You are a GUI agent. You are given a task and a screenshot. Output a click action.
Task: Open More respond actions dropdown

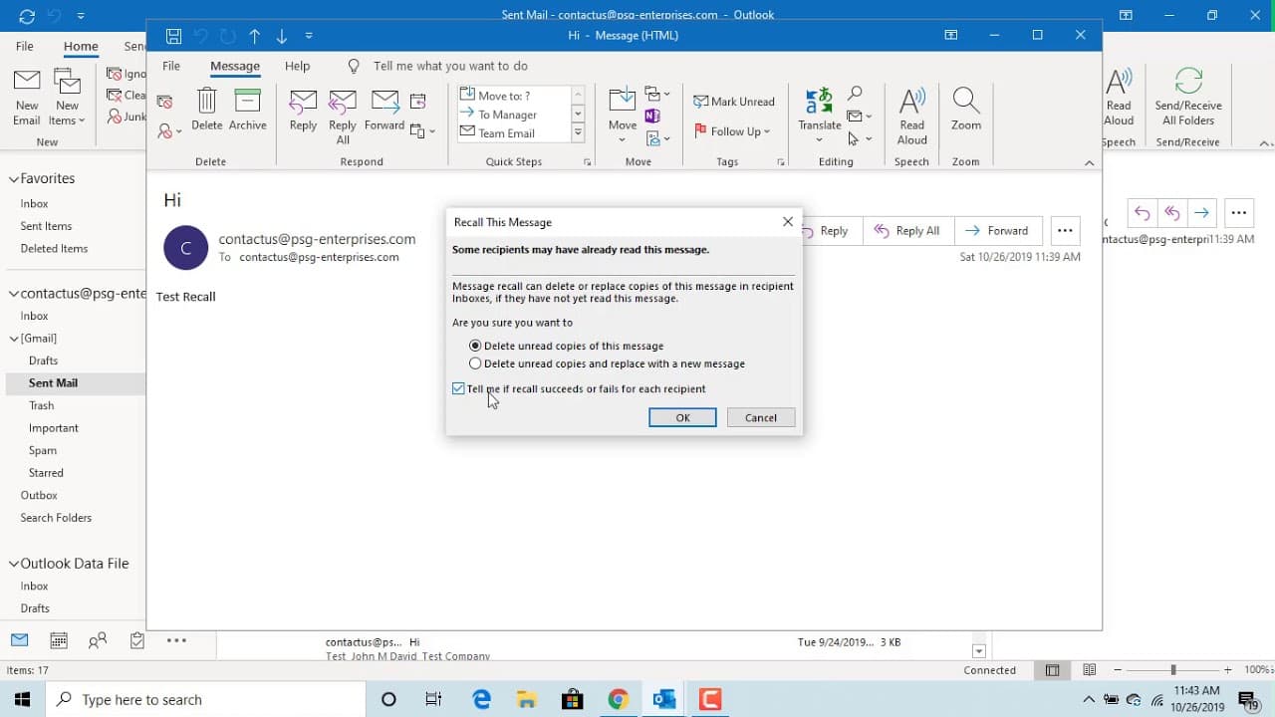(x=422, y=130)
